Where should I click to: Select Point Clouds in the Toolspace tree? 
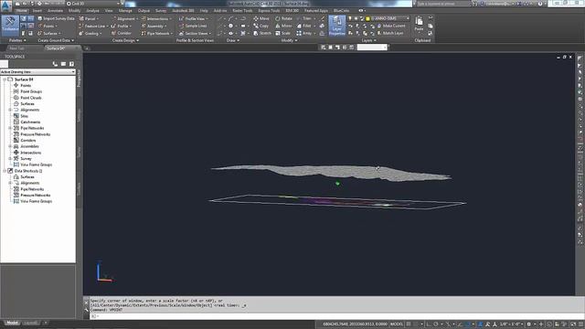[x=31, y=98]
